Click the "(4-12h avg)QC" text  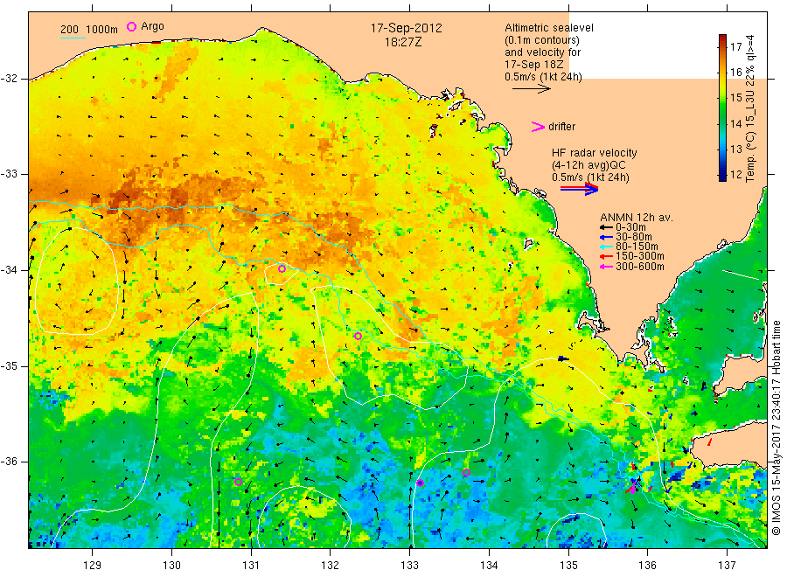tap(589, 165)
